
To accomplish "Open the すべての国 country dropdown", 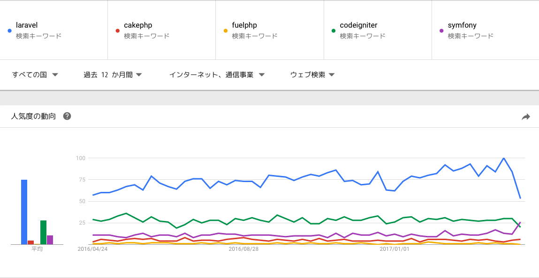I will pyautogui.click(x=35, y=75).
